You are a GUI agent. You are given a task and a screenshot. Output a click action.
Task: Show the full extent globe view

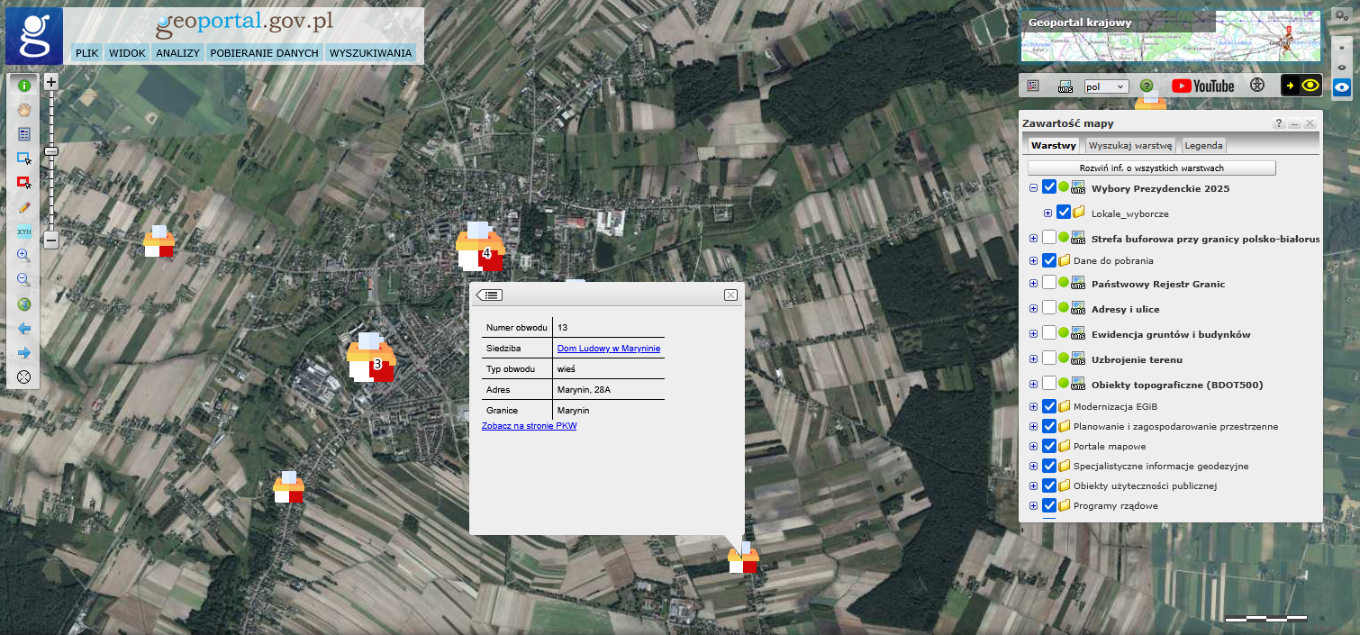24,304
